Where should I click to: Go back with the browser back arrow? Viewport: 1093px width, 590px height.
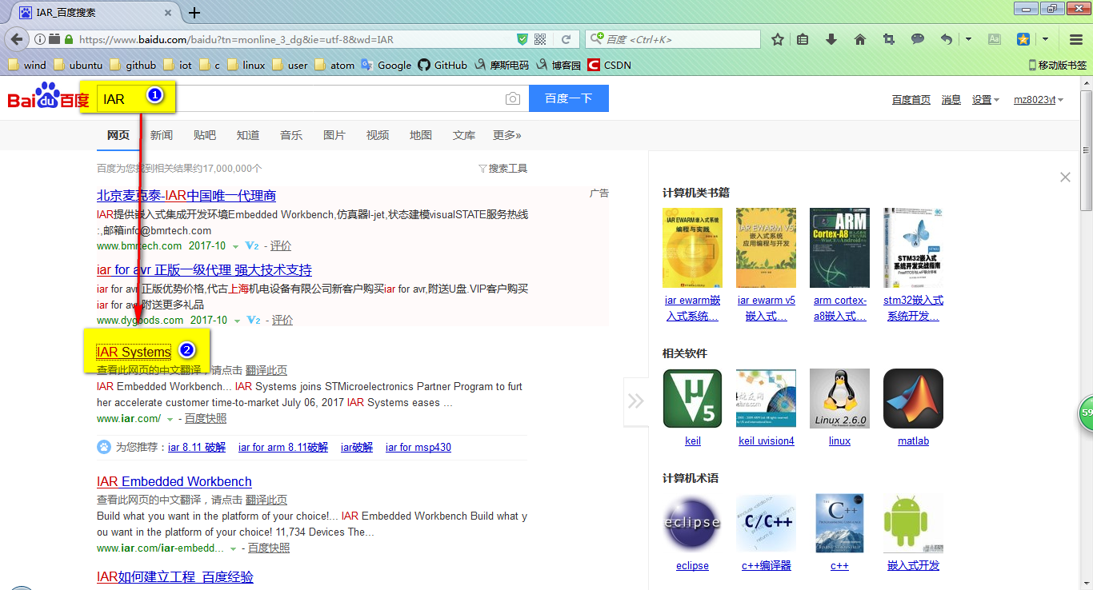[14, 39]
